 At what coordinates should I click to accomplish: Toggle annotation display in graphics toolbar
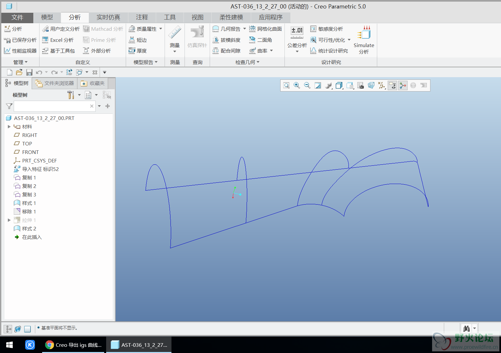point(392,86)
